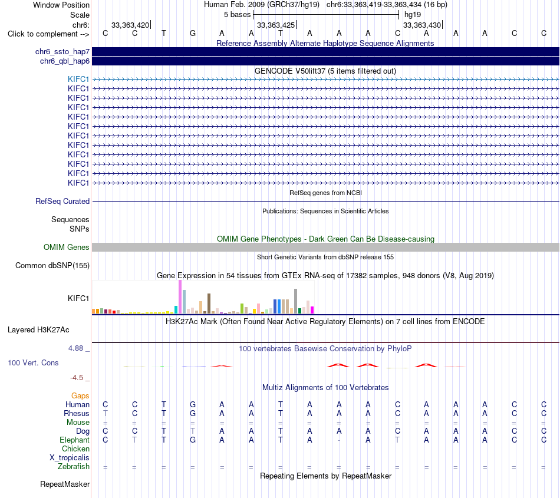
Task: Click the Sequences track label
Action: pyautogui.click(x=70, y=220)
